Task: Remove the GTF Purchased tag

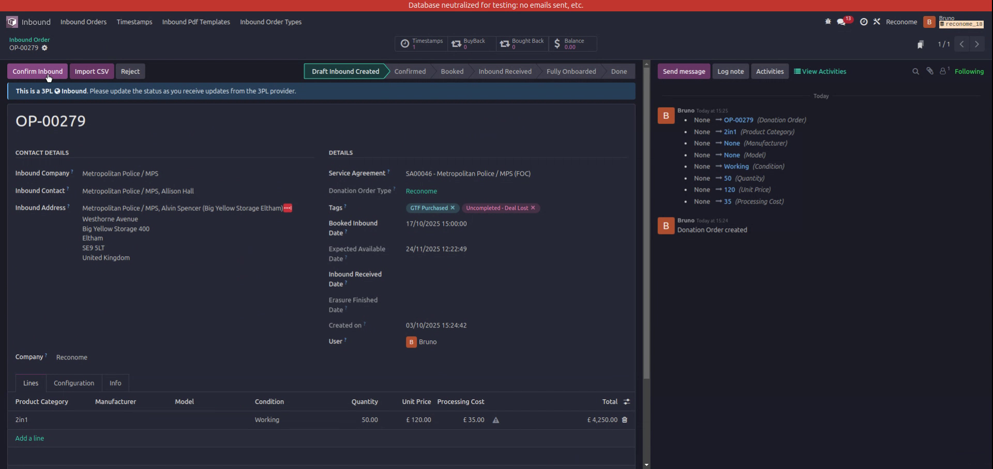Action: point(453,208)
